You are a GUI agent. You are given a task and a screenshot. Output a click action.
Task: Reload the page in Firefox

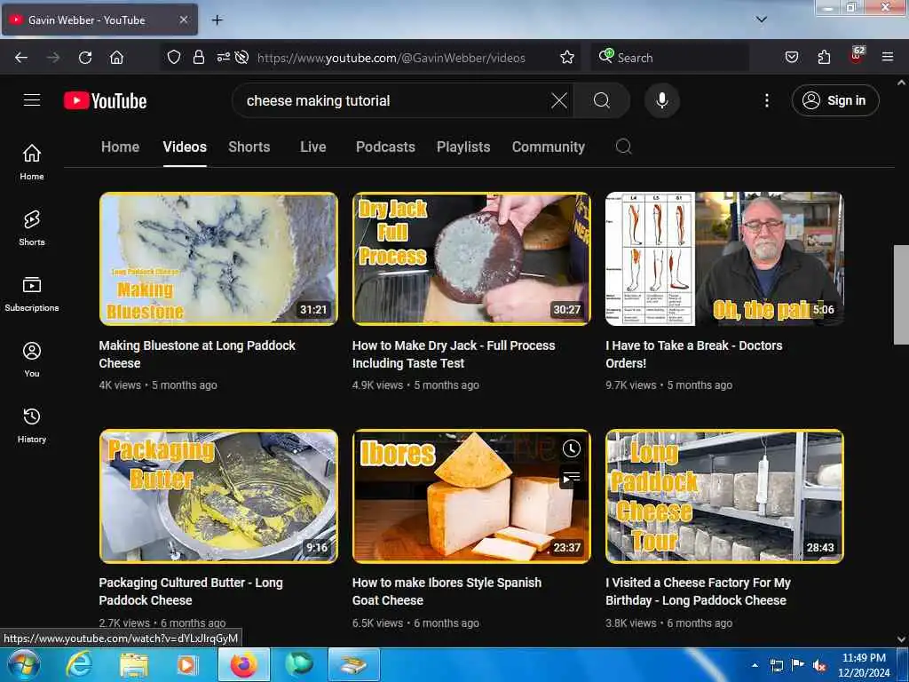point(85,58)
